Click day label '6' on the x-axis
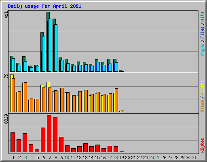Screen dimensions: 207x162 click(x=44, y=158)
